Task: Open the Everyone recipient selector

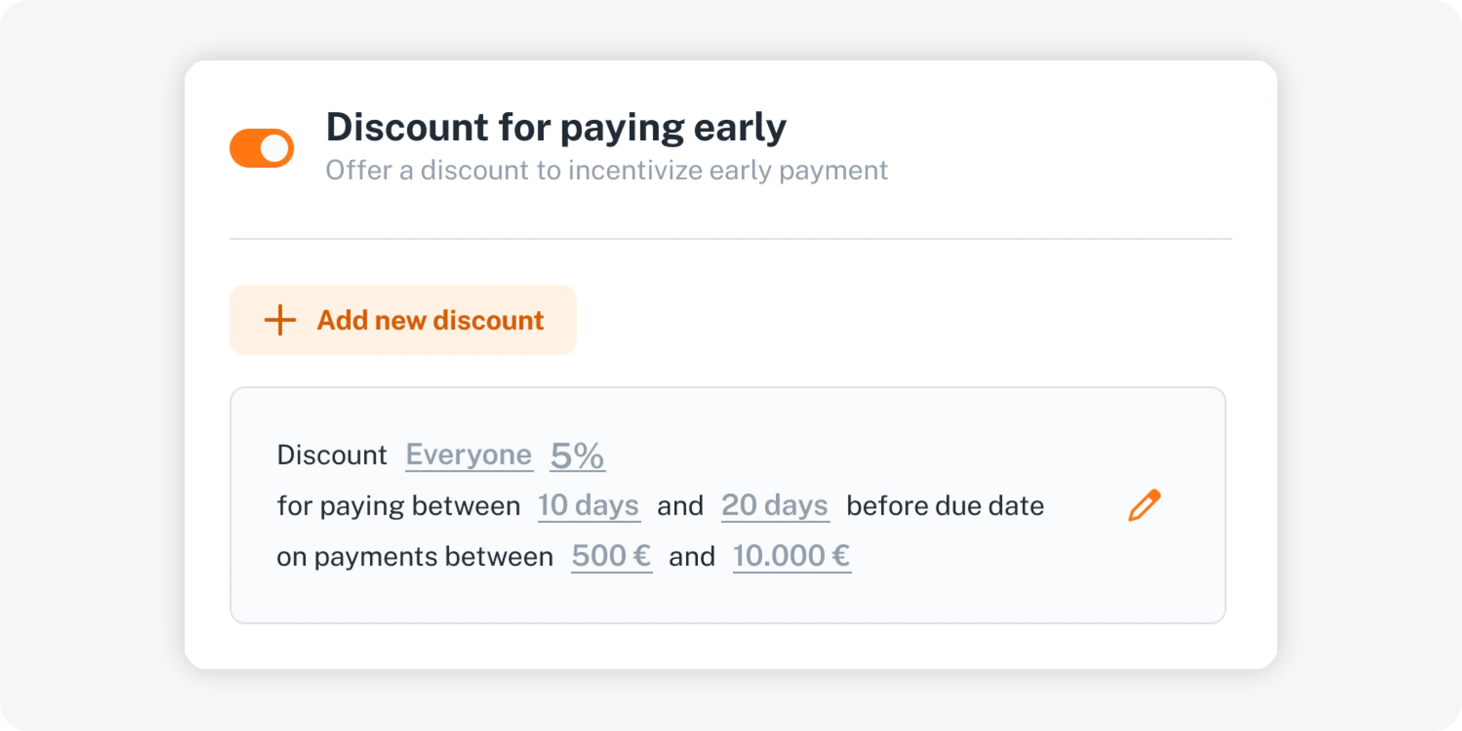Action: pos(469,455)
